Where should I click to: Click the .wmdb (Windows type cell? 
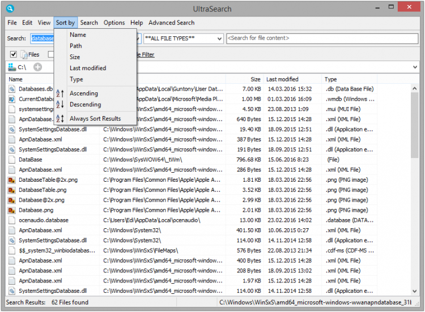point(350,99)
